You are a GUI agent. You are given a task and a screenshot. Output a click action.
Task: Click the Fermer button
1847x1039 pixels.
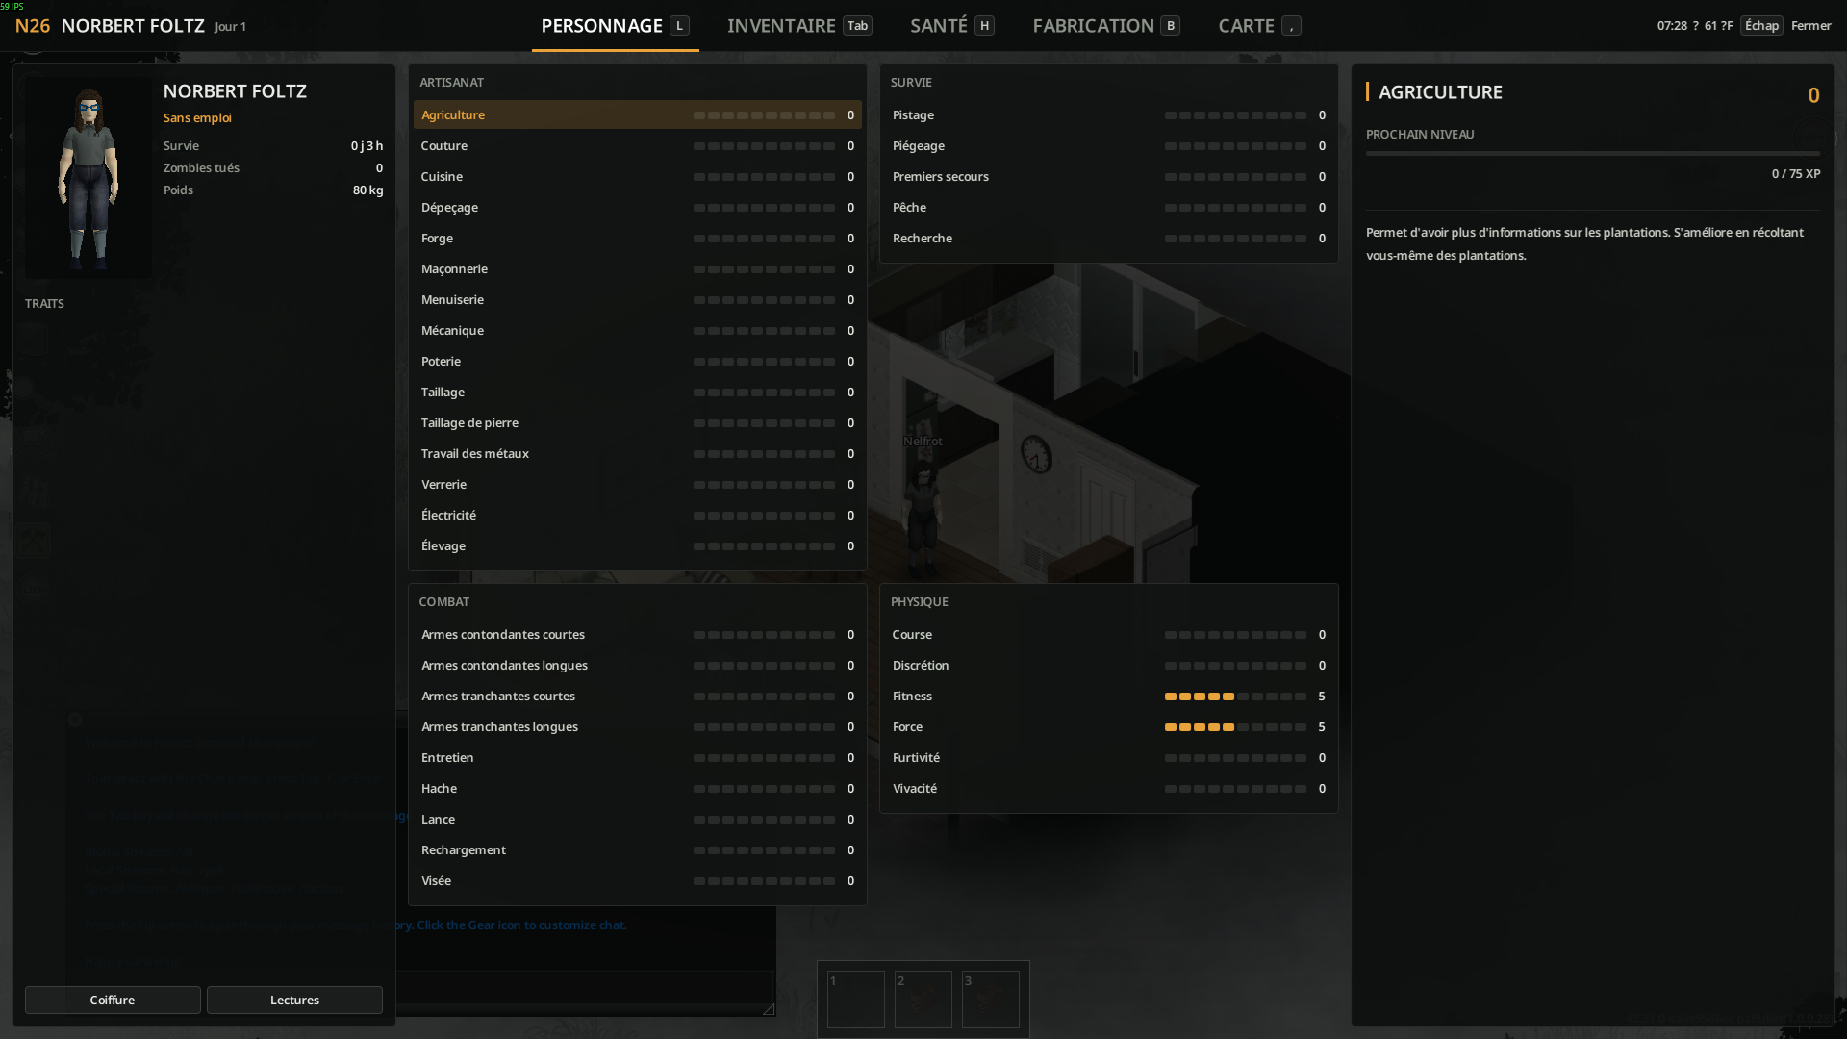point(1810,26)
